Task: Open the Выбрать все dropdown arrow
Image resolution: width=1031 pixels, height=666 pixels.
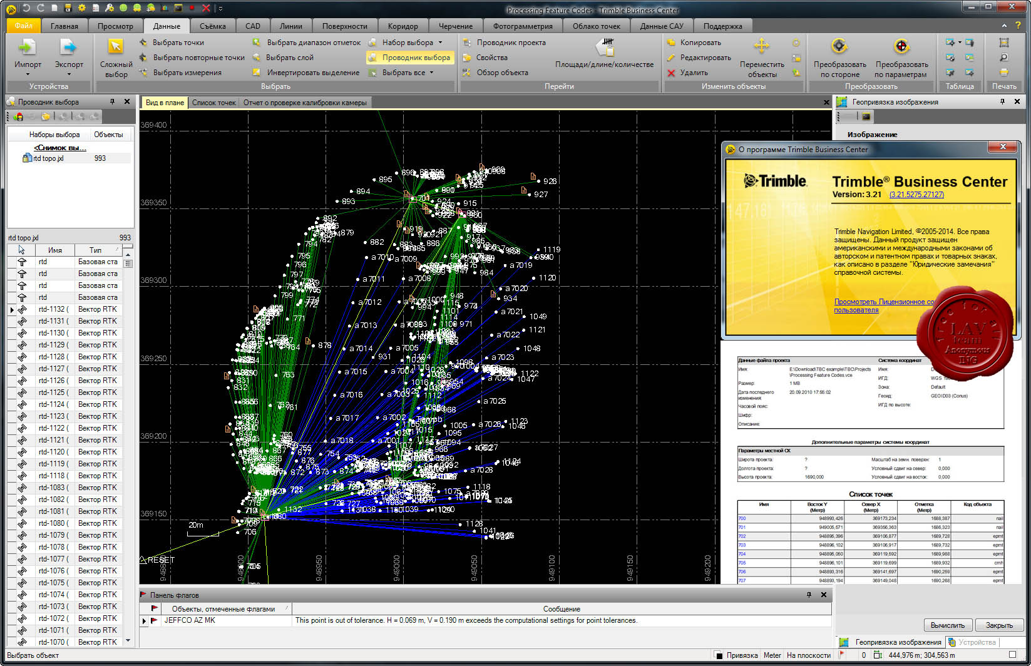Action: [x=432, y=73]
